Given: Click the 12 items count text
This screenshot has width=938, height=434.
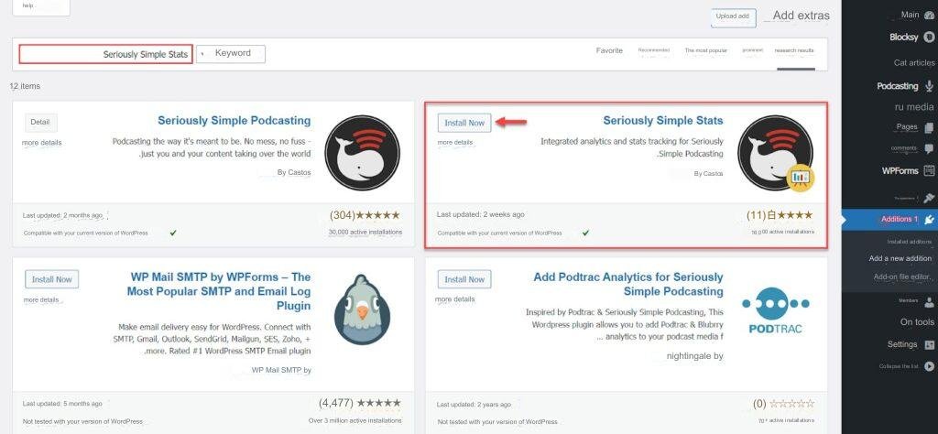Looking at the screenshot, I should tap(25, 86).
